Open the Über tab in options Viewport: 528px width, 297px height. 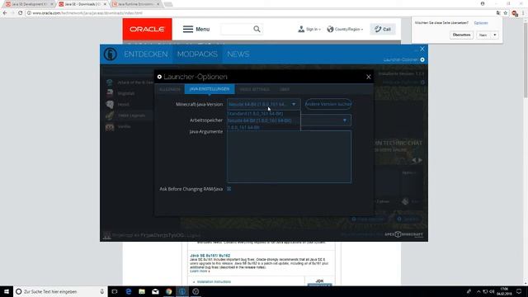click(x=285, y=89)
